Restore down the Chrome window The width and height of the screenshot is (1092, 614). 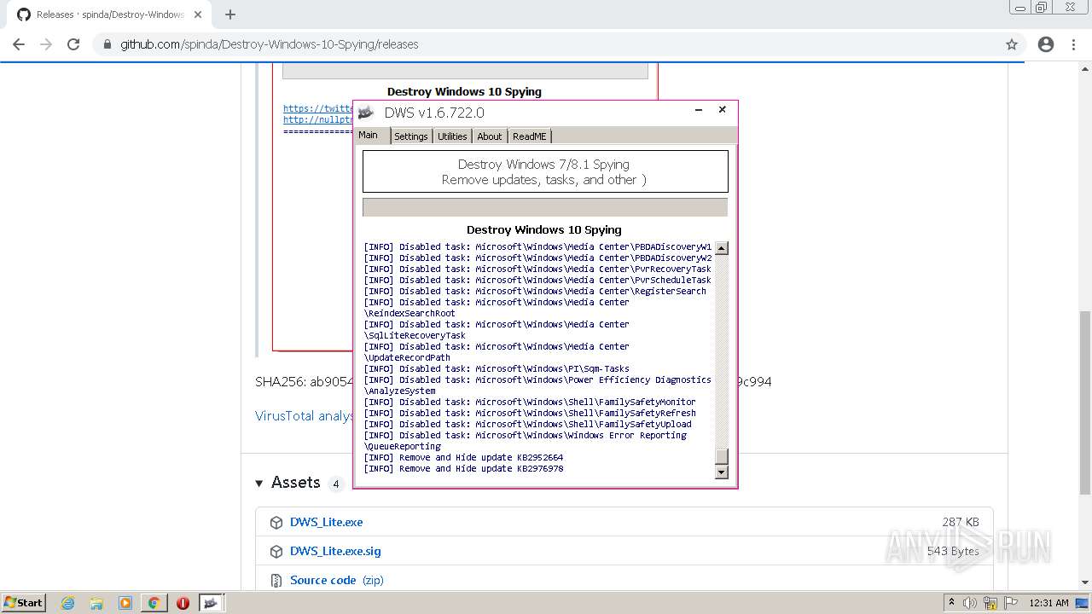(x=1042, y=7)
